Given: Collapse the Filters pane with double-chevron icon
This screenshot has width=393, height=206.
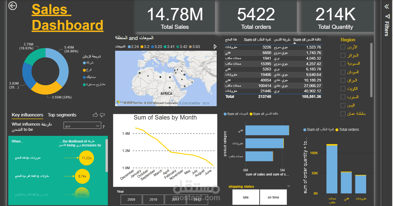Looking at the screenshot, I should point(386,6).
